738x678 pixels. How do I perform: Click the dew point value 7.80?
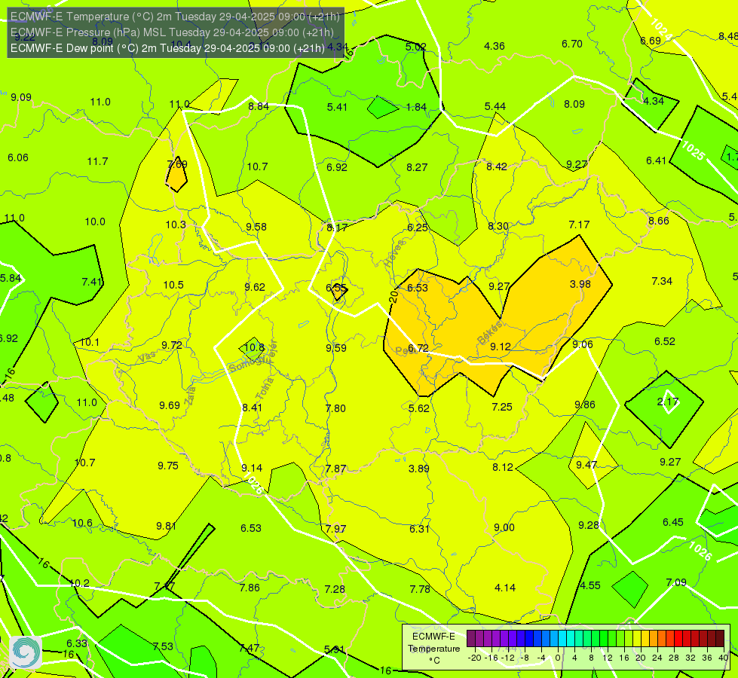coord(335,408)
